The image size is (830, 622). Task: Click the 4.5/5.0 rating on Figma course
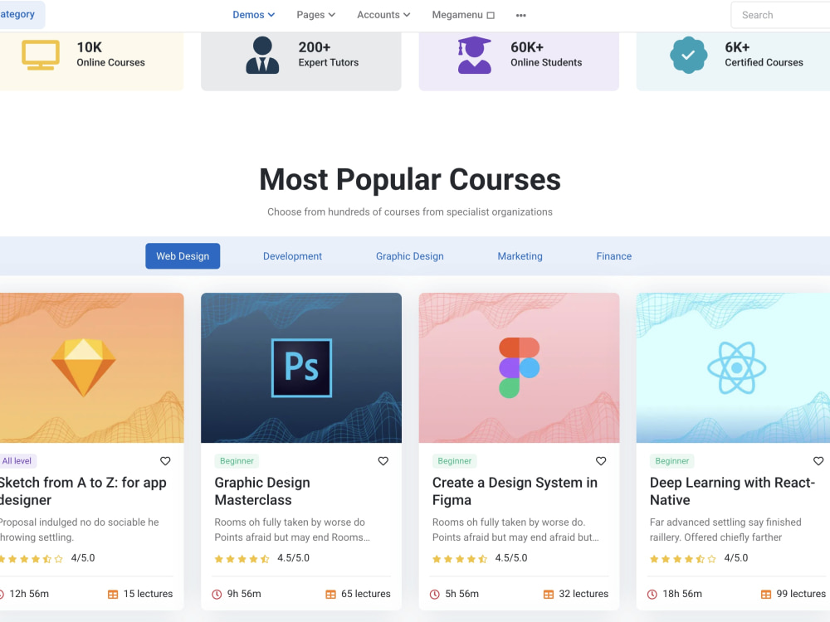pyautogui.click(x=511, y=558)
